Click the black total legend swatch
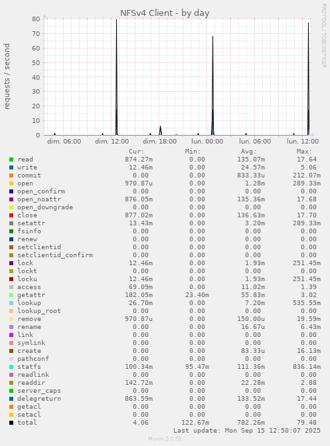 [x=11, y=423]
